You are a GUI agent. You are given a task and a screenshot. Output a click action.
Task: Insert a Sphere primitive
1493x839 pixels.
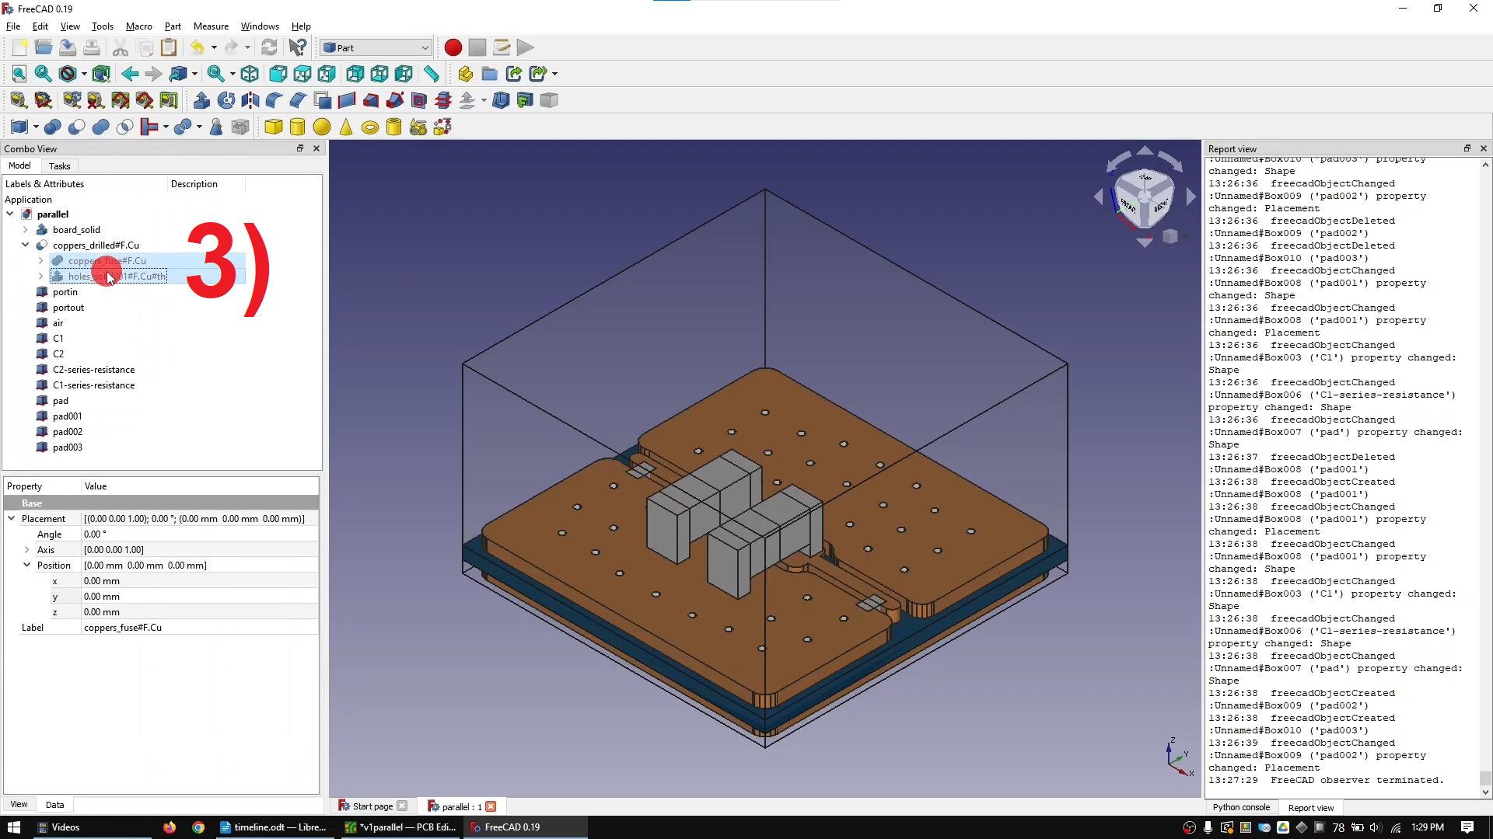pos(322,127)
